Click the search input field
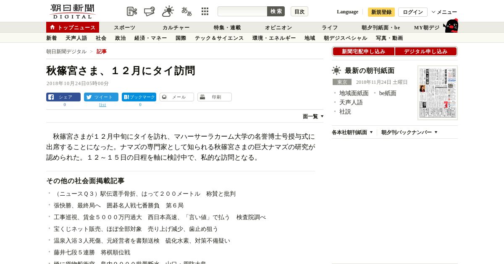 (242, 11)
